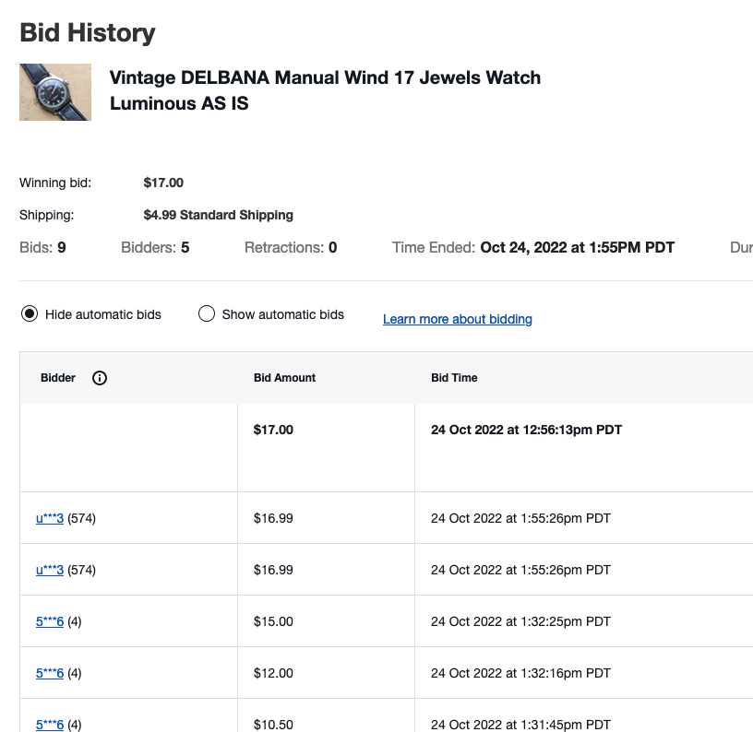Click bidder 5***6 in the $12.00 row
753x732 pixels.
pyautogui.click(x=50, y=673)
